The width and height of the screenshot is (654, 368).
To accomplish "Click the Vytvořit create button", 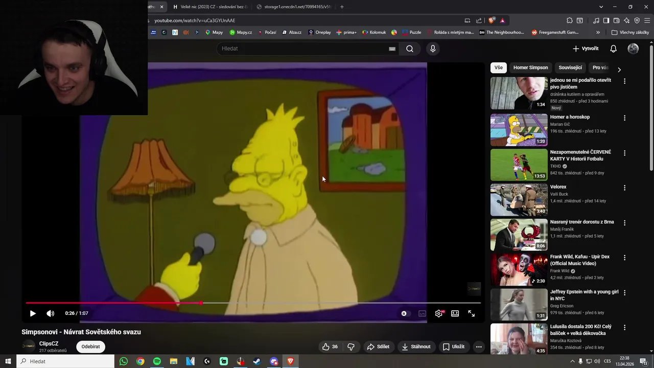I will 586,49.
